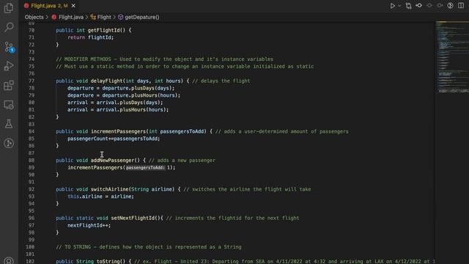469x264 pixels.
Task: Close the Flight.java tab
Action: point(73,6)
